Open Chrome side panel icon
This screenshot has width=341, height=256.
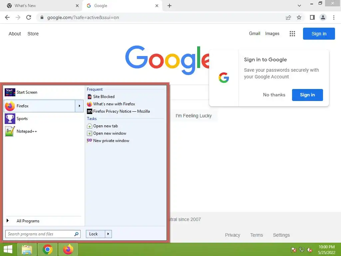(x=312, y=17)
